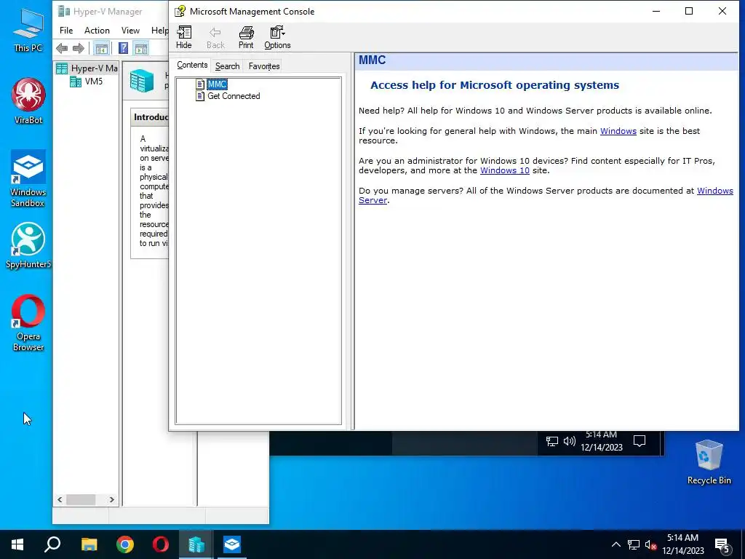Open SpyHunter5 desktop shortcut
Viewport: 745px width, 559px height.
(x=28, y=246)
